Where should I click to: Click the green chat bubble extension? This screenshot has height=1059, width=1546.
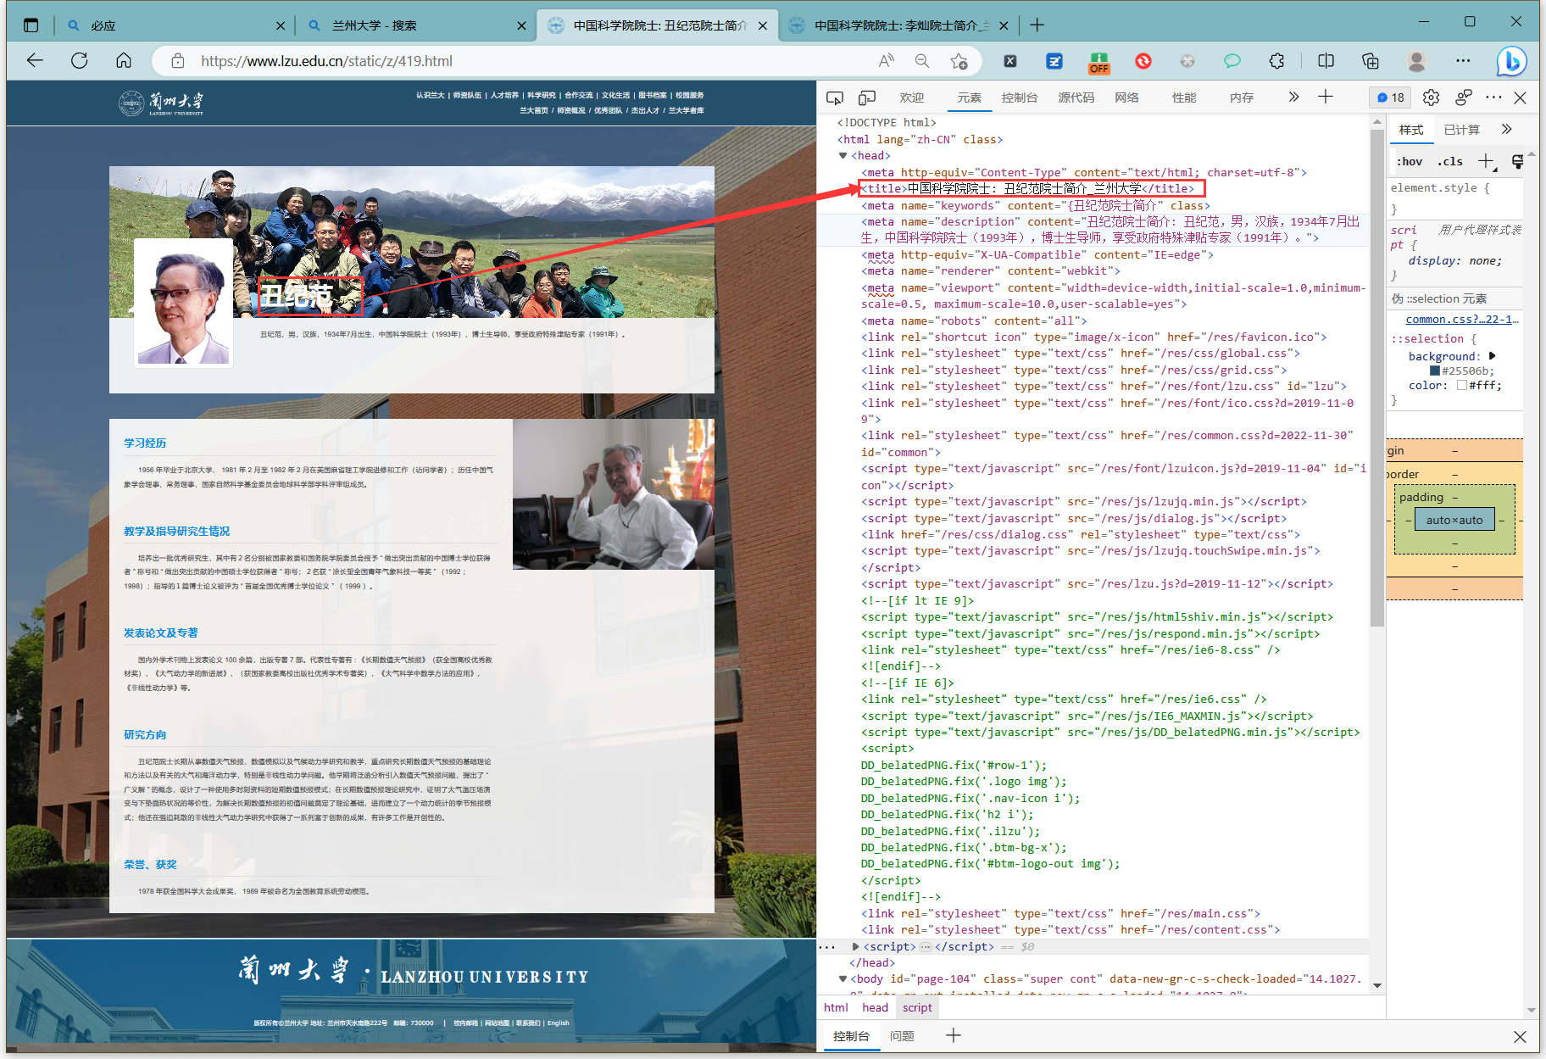[x=1232, y=61]
